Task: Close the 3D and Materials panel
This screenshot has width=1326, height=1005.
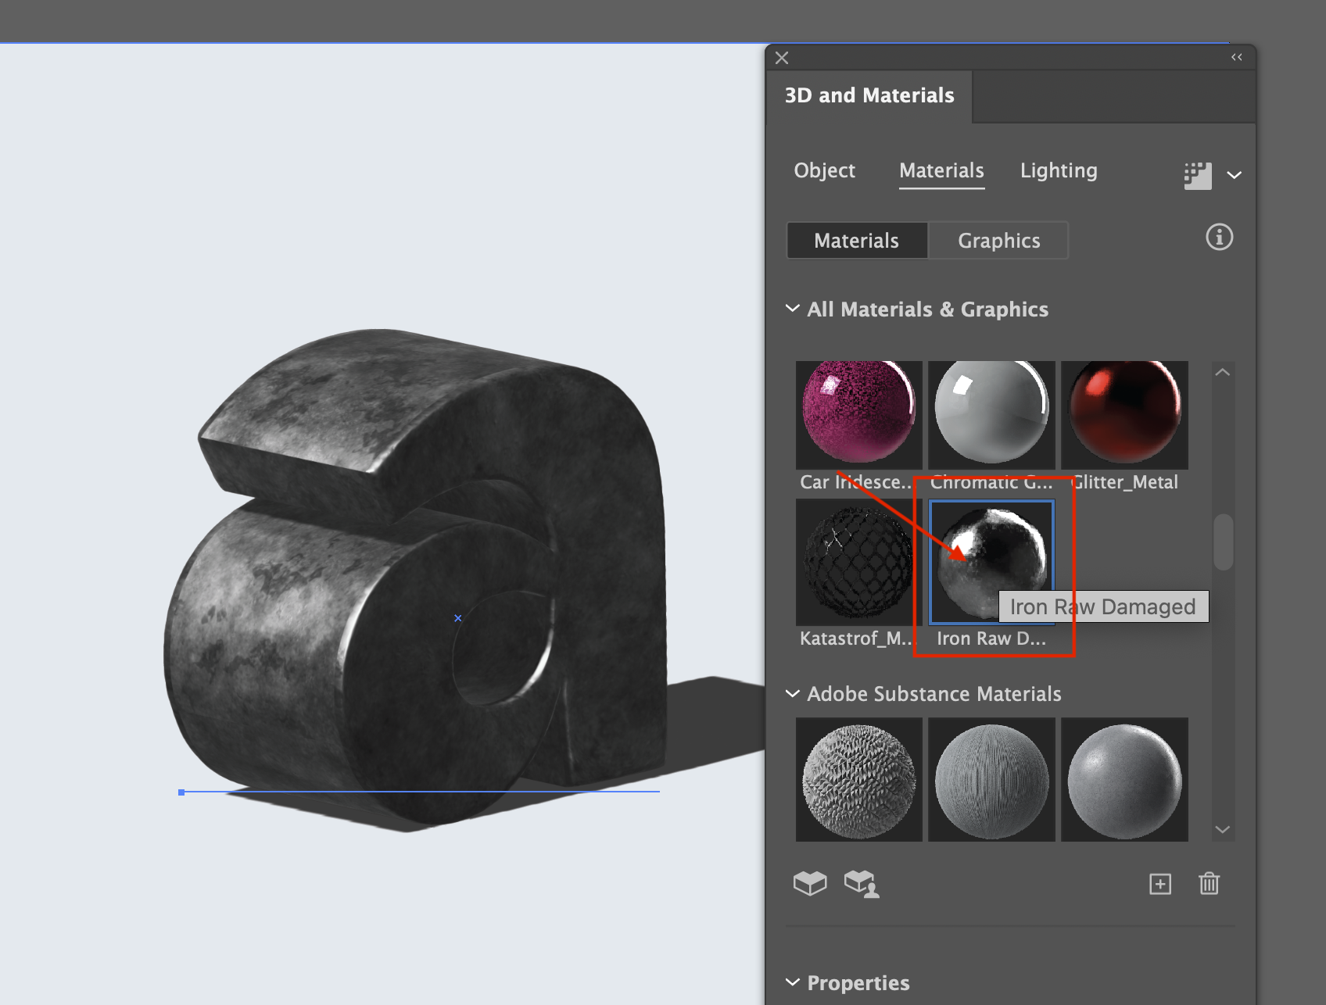Action: (x=781, y=58)
